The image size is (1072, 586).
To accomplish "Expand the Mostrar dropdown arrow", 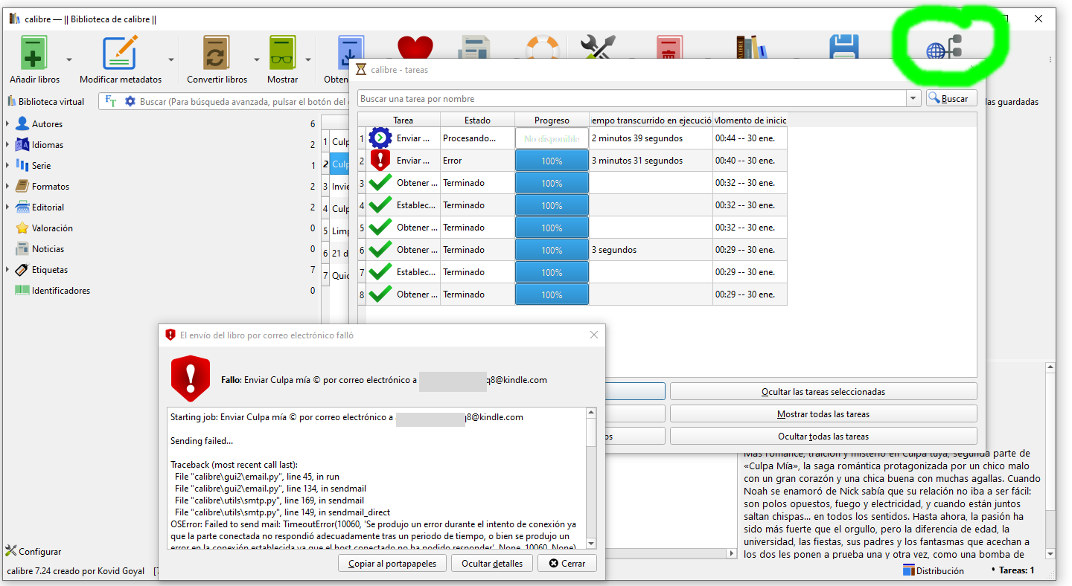I will click(x=307, y=59).
